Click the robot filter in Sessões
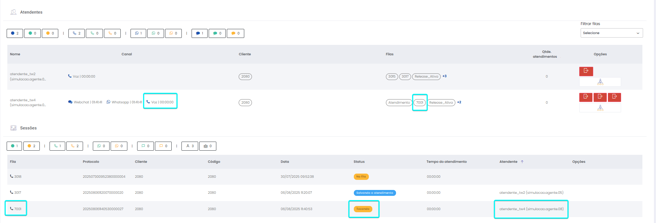Viewport: 656px width, 223px height. point(208,146)
